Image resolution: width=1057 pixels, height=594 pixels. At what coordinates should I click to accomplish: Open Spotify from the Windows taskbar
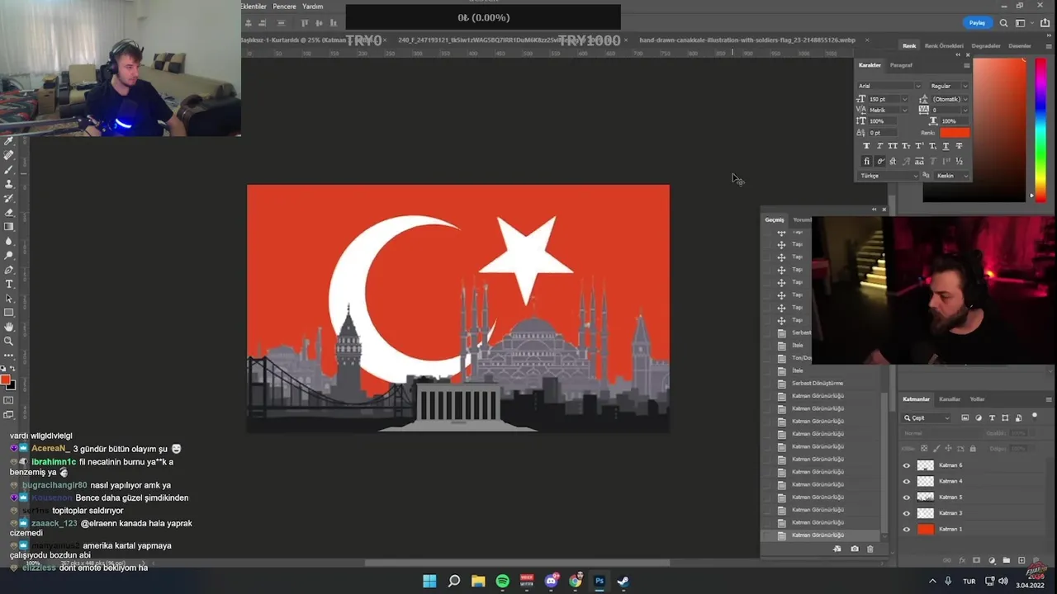coord(502,581)
